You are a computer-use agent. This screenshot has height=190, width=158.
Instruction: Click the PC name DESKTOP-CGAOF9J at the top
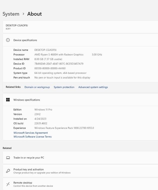pyautogui.click(x=17, y=26)
